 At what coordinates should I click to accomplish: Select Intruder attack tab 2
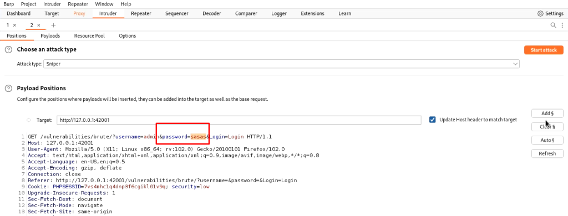pyautogui.click(x=32, y=25)
